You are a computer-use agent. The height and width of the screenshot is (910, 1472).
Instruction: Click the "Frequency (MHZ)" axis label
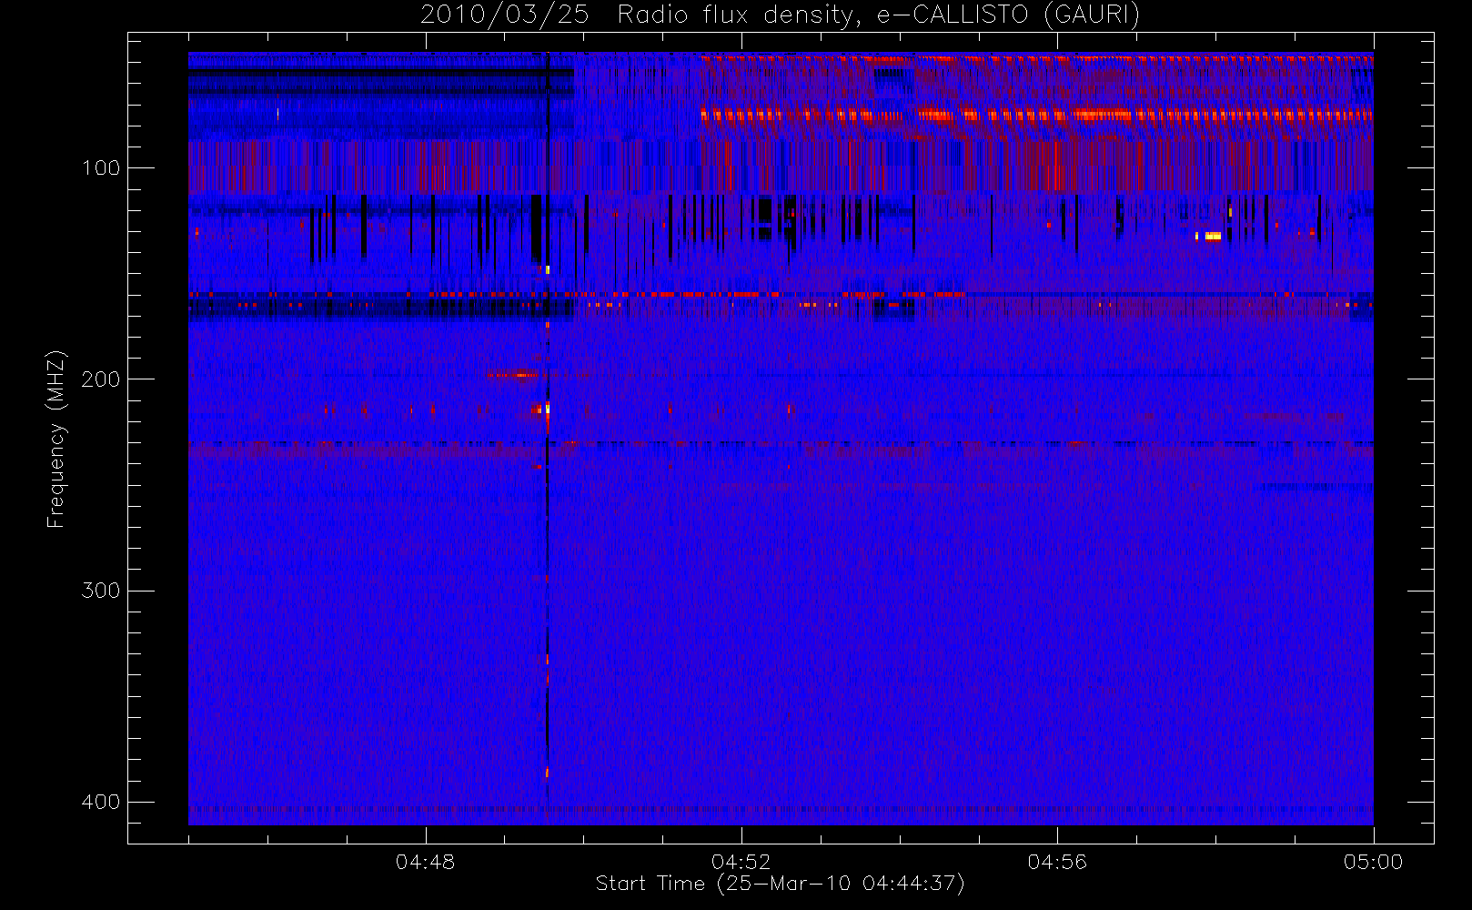56,439
